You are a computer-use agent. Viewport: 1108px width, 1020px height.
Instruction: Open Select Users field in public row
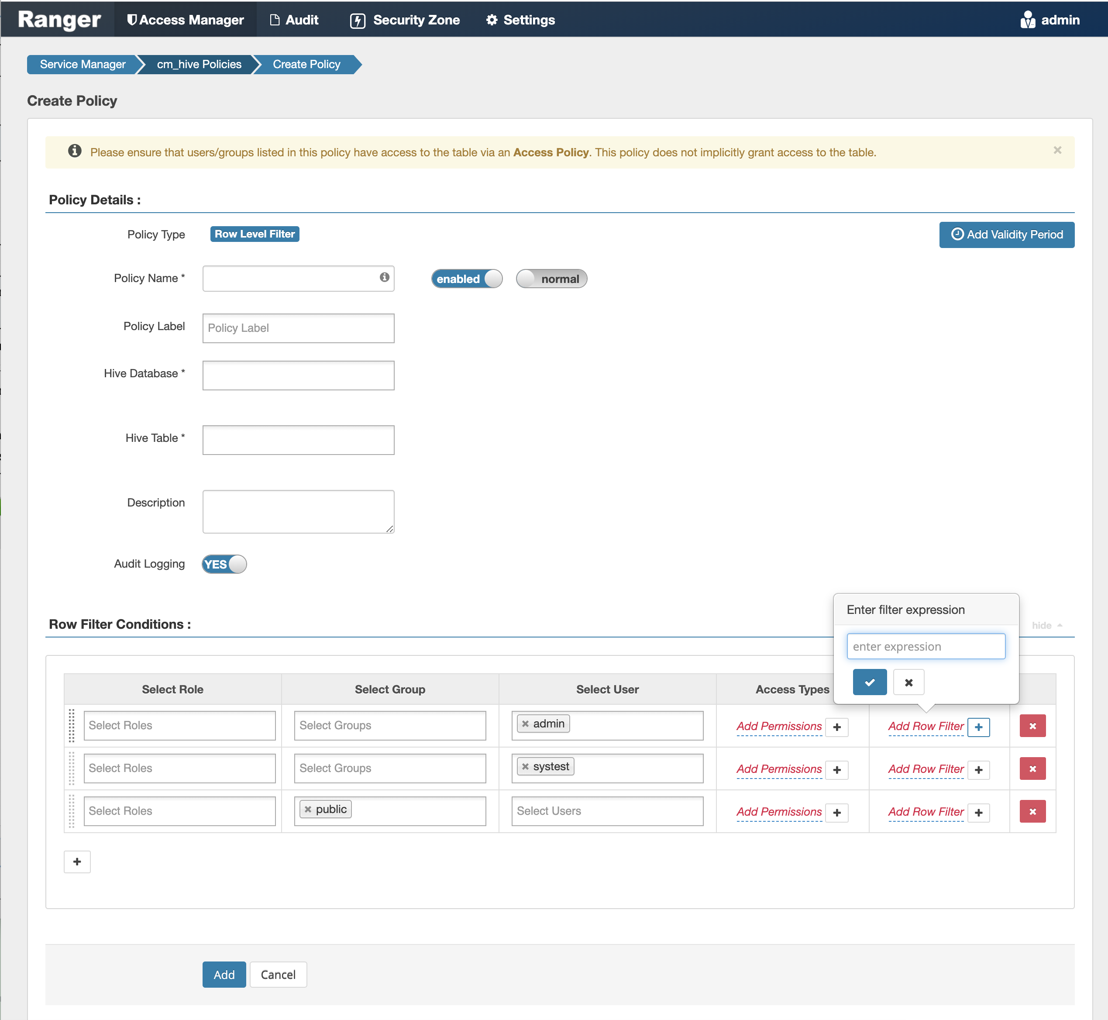point(607,811)
